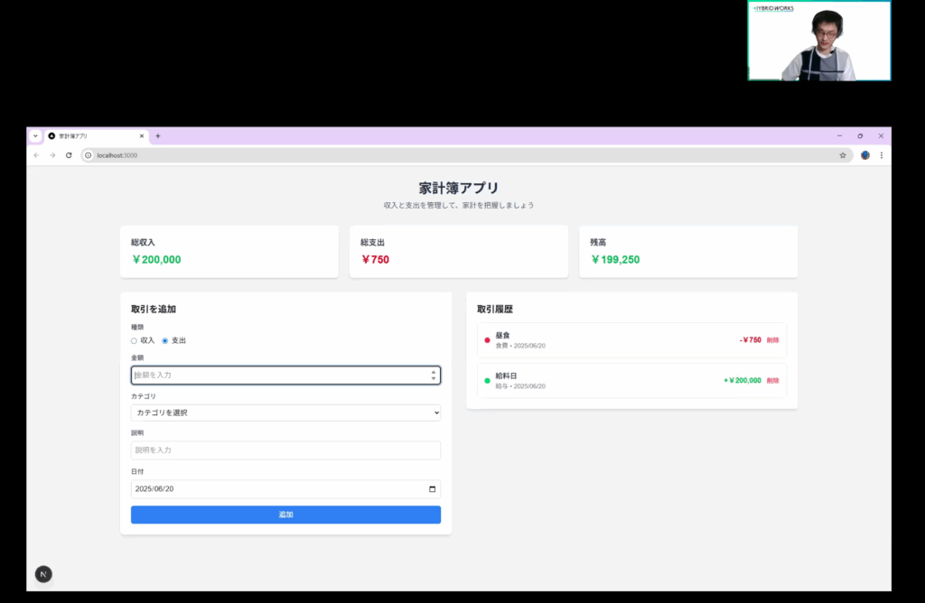Screen dimensions: 925x603
Task: Click 給与 • 2025/06/20 transaction detail
Action: (x=520, y=386)
